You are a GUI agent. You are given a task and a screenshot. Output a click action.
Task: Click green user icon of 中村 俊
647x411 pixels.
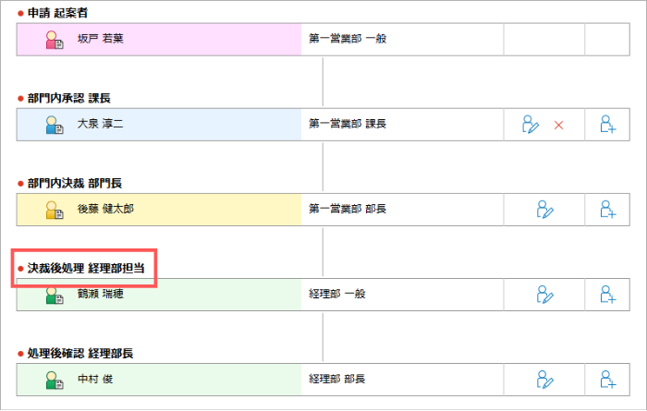coord(54,381)
